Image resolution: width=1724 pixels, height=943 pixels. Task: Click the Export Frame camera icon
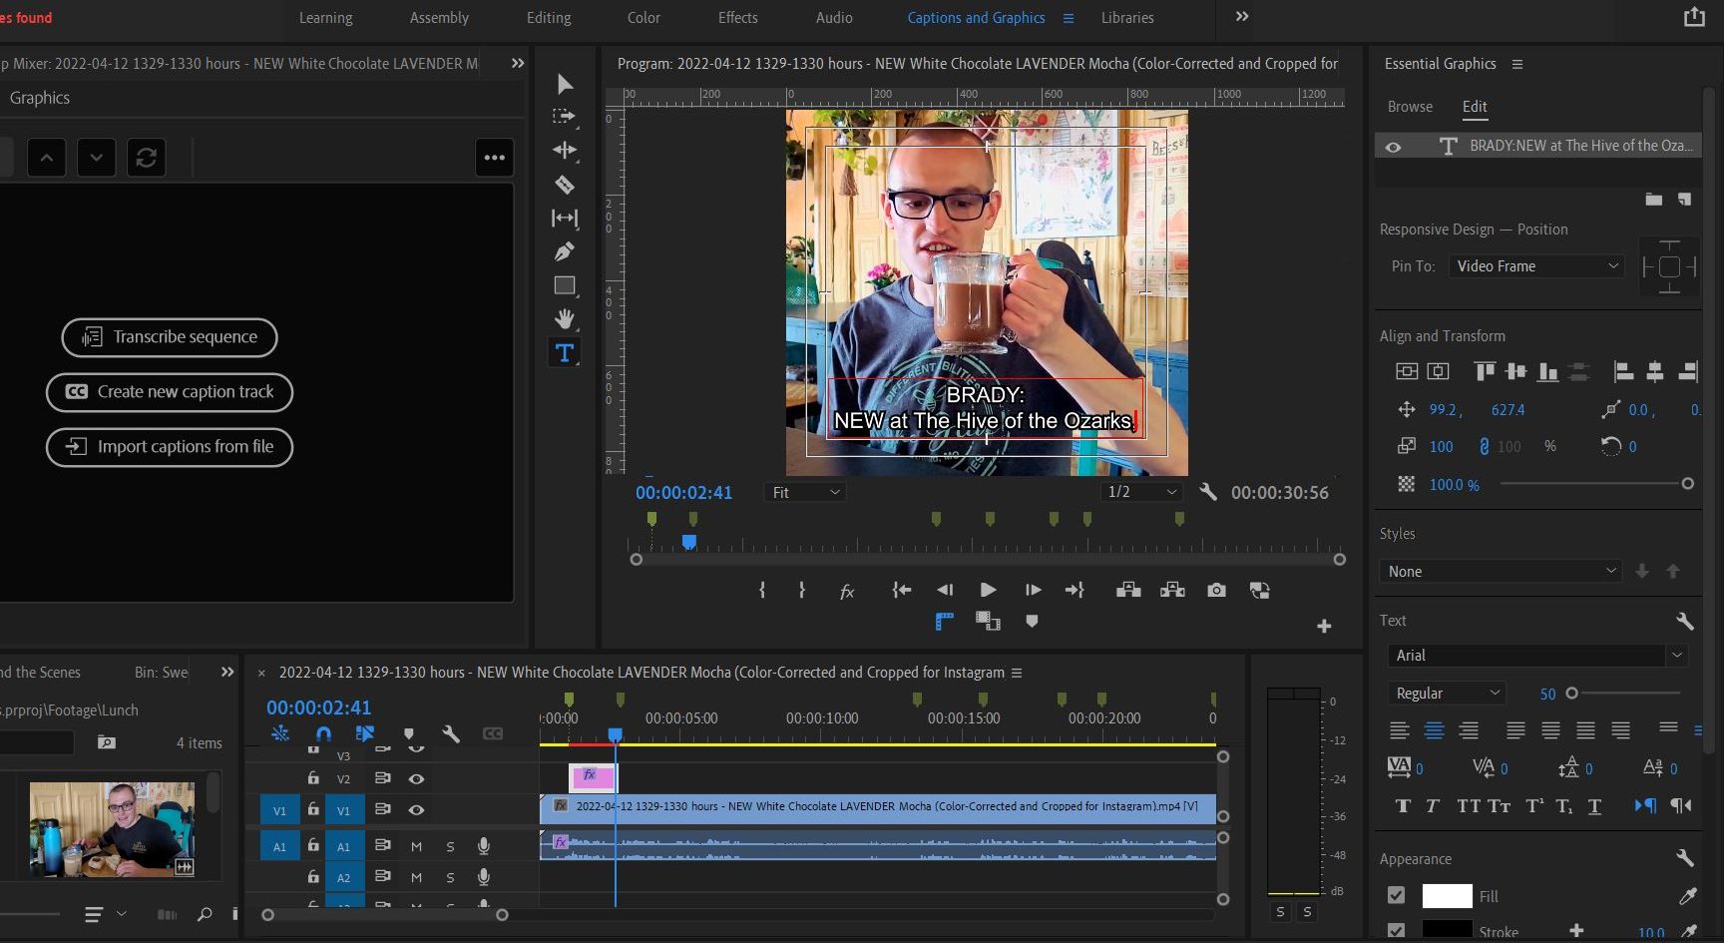click(x=1216, y=590)
